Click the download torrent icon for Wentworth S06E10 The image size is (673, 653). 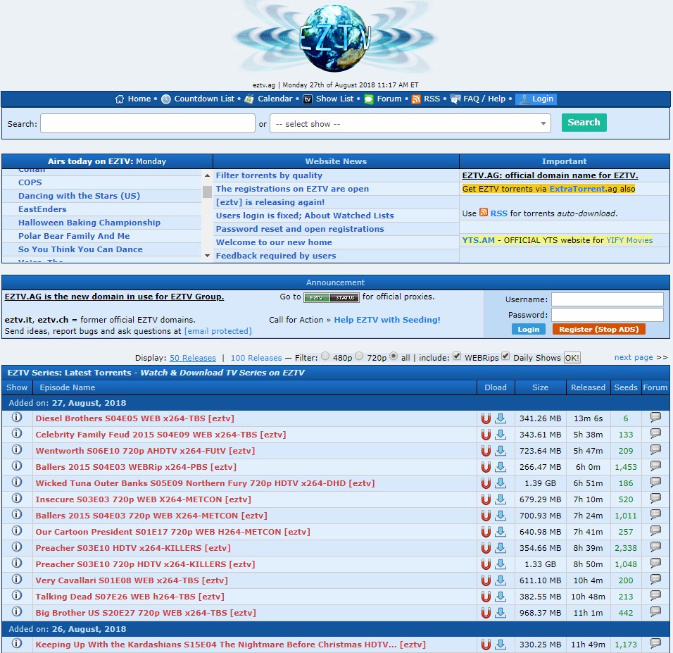point(501,451)
